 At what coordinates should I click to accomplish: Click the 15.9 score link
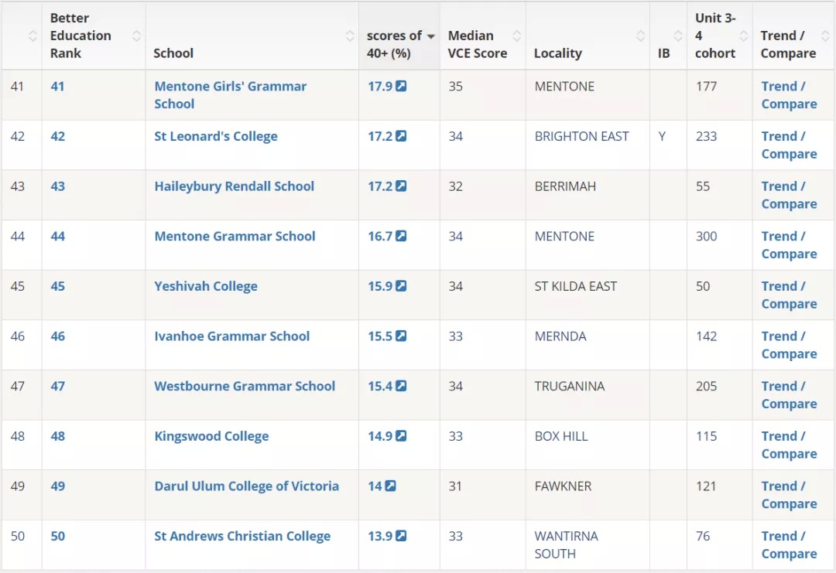380,286
